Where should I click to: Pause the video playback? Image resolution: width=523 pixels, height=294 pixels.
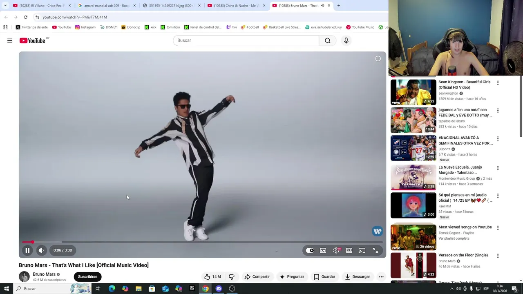tap(27, 250)
